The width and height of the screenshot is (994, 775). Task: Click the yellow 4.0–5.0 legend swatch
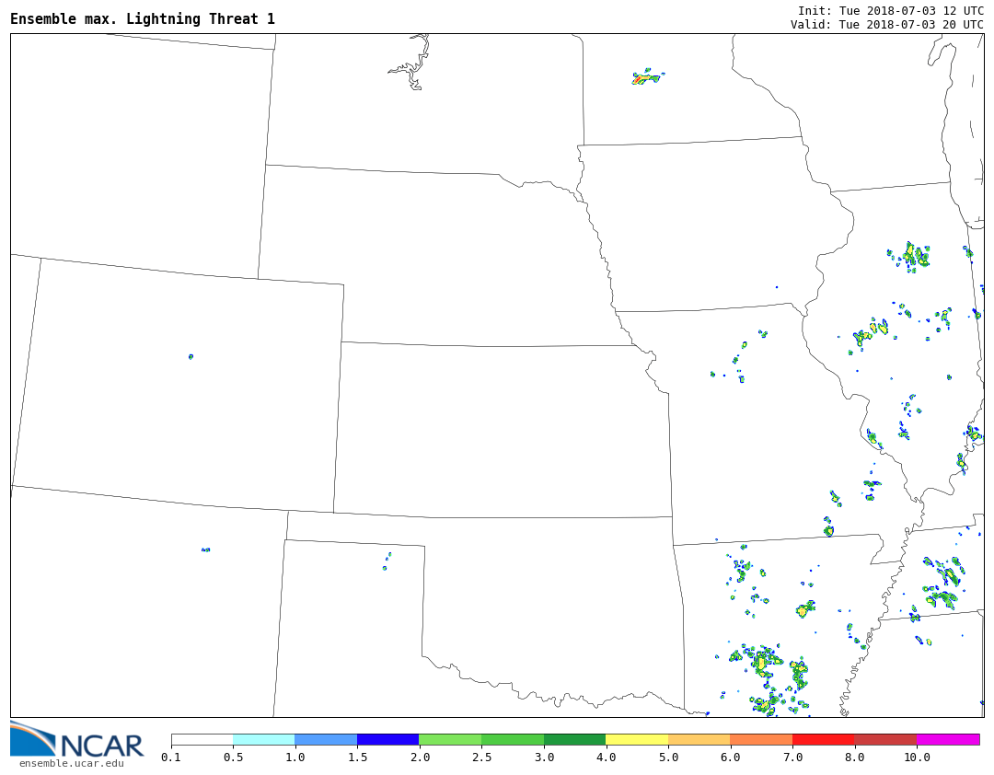[637, 739]
